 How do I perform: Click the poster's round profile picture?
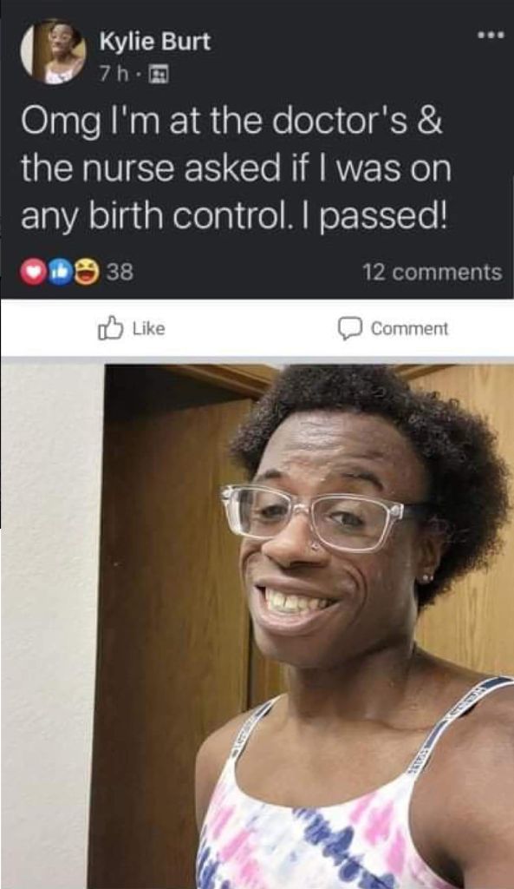(54, 51)
